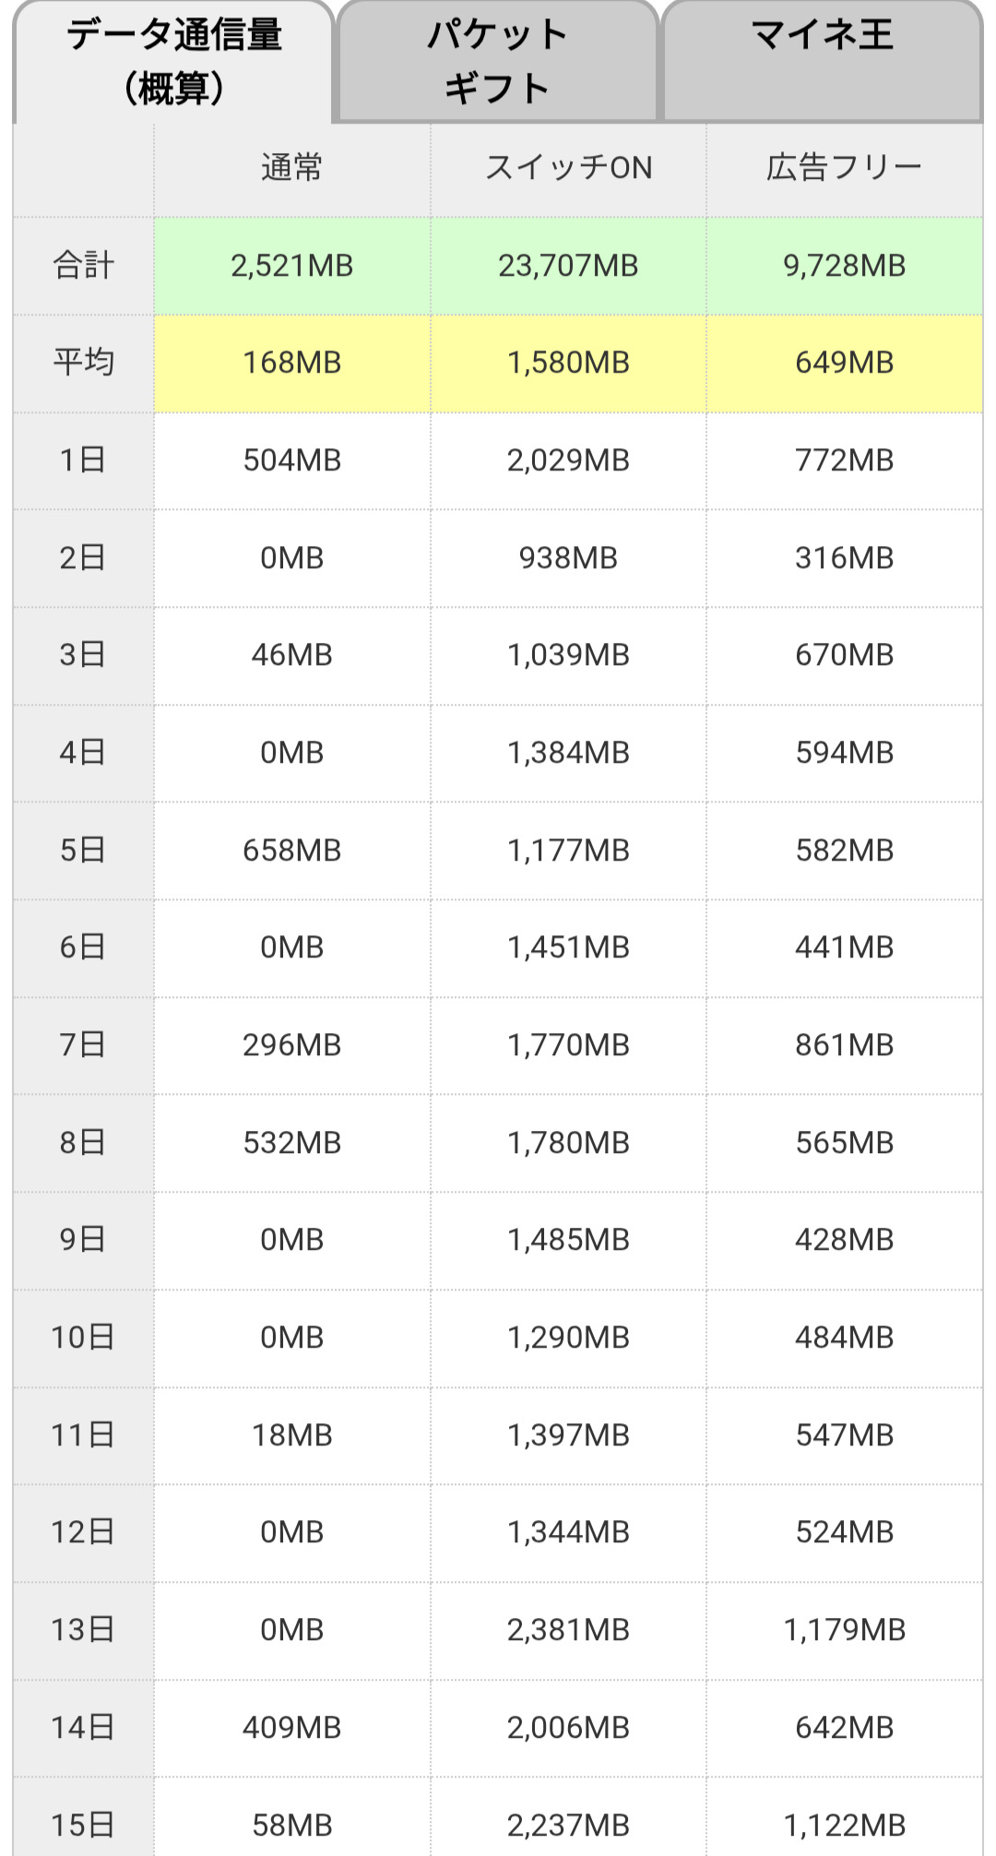Click the 平均 row label

click(x=83, y=363)
